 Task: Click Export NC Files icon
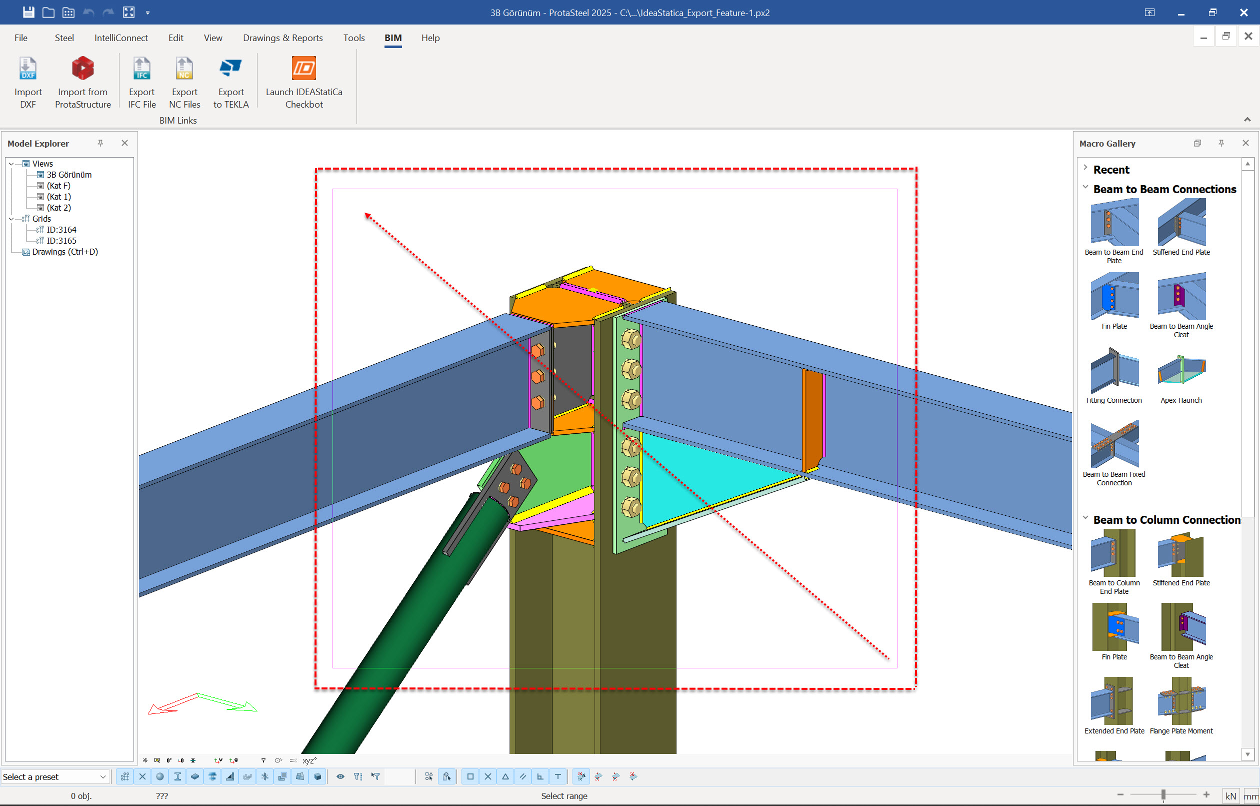click(184, 69)
